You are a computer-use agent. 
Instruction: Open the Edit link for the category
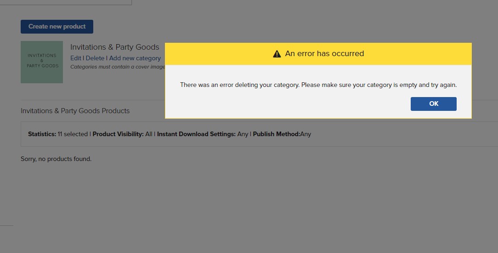coord(76,58)
